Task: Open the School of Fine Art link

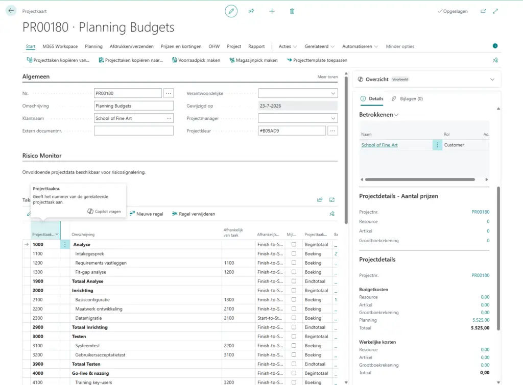Action: coord(379,145)
